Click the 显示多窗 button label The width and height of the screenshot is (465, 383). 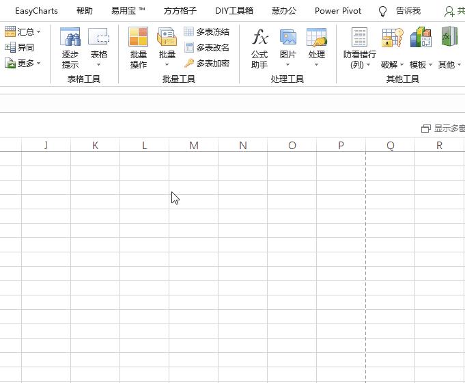point(449,129)
